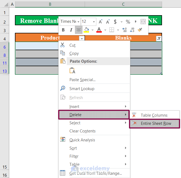Open the font size dropdown
Screen dimensions: 181x178
click(x=94, y=22)
